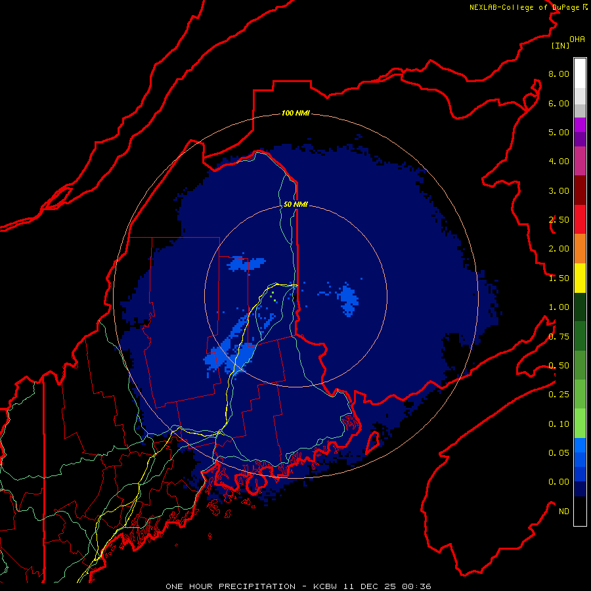This screenshot has height=591, width=591.
Task: Click the NEXLAB-College of DuPage credit text
Action: click(x=528, y=7)
